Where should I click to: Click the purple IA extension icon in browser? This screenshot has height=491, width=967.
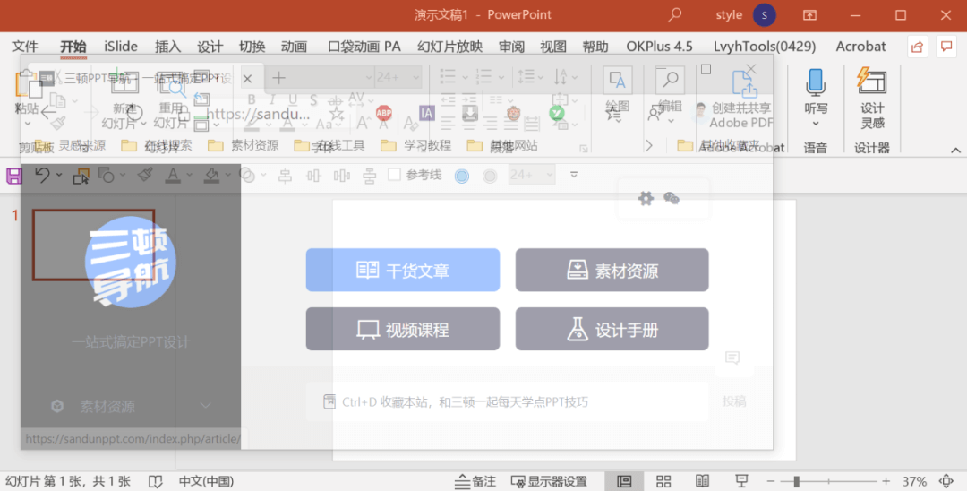point(426,113)
